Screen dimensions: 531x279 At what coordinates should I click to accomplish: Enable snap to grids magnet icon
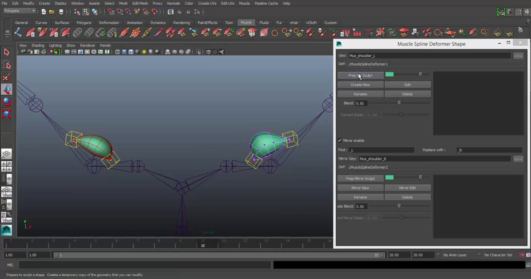111,12
